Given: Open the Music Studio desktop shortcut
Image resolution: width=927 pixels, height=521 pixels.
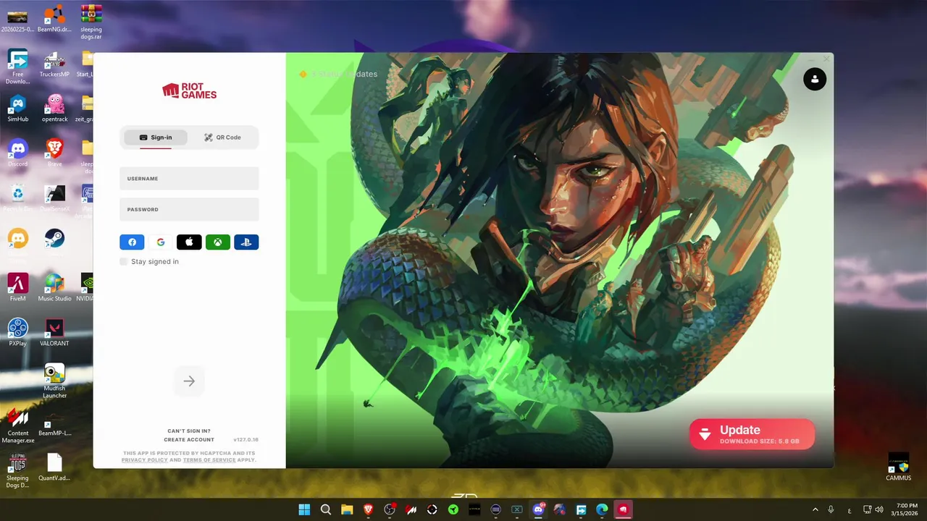Looking at the screenshot, I should click(54, 287).
